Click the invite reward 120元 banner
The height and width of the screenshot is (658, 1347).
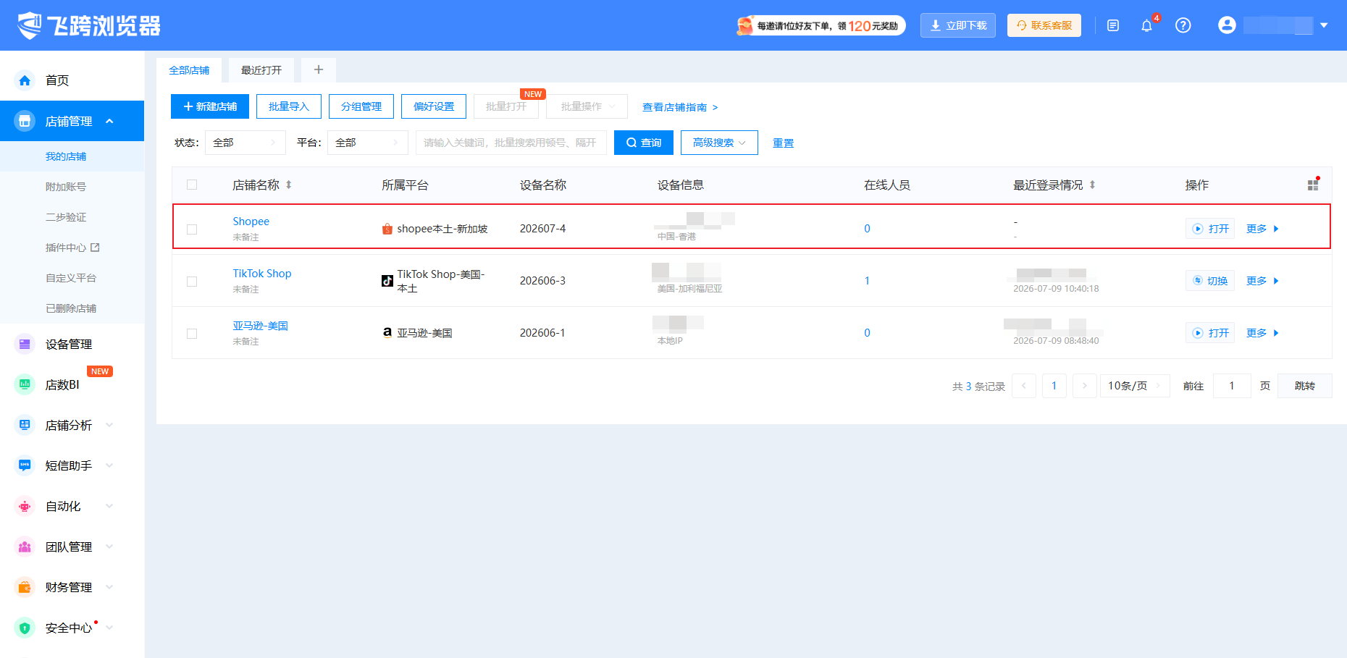821,25
